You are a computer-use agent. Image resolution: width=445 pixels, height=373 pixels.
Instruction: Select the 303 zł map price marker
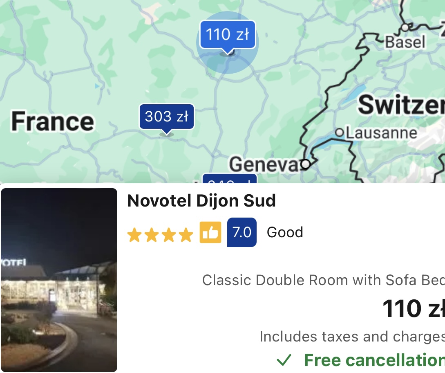point(167,117)
